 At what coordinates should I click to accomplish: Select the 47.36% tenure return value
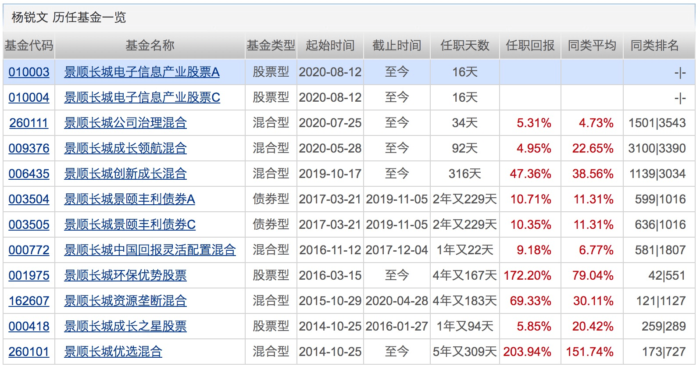530,174
